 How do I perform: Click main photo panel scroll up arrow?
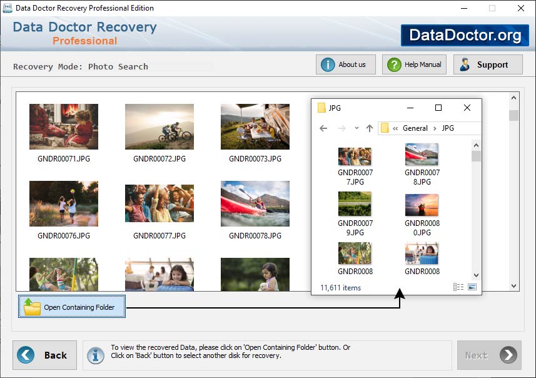pos(513,98)
